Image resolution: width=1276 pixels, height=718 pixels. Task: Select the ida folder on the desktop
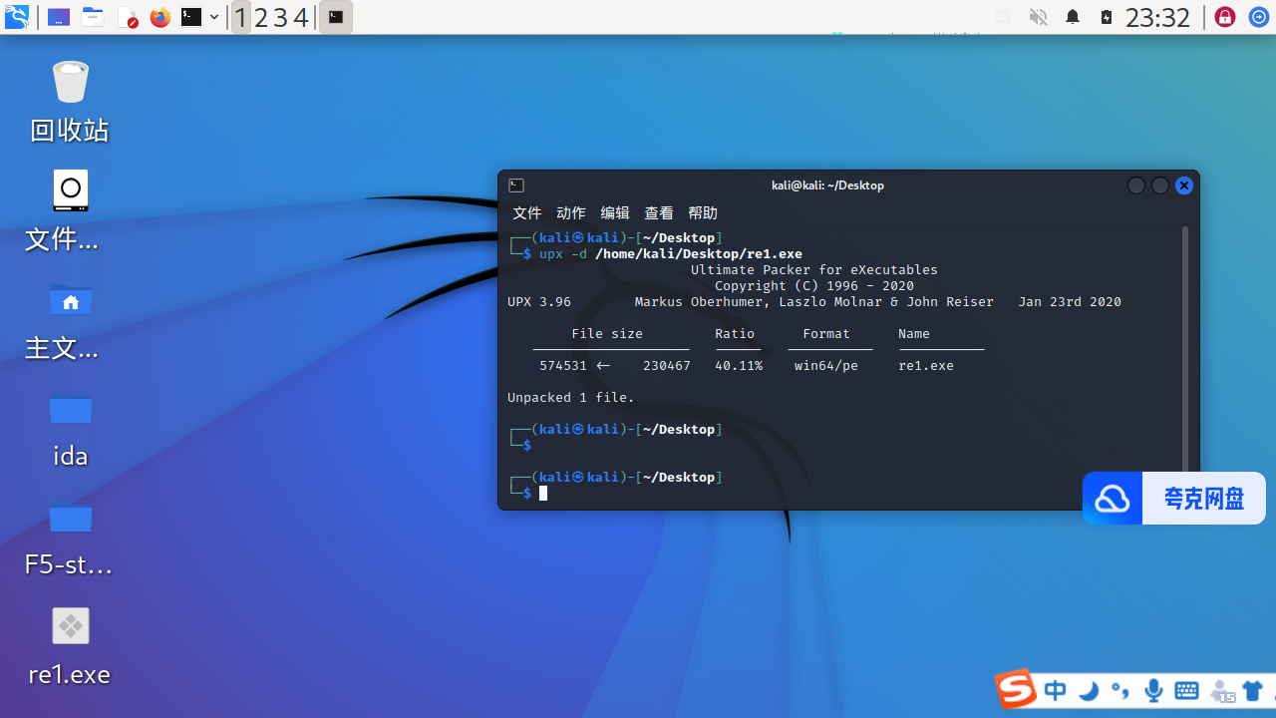tap(70, 430)
